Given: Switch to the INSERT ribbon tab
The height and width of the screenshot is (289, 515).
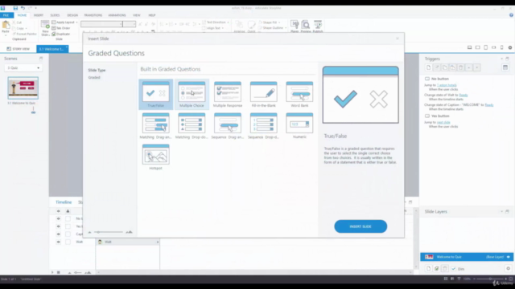Looking at the screenshot, I should pyautogui.click(x=39, y=15).
